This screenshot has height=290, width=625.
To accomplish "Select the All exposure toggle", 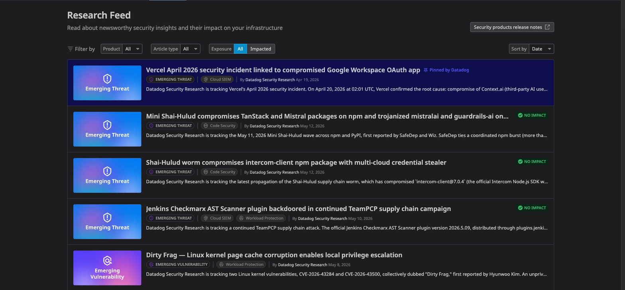I will [x=240, y=49].
